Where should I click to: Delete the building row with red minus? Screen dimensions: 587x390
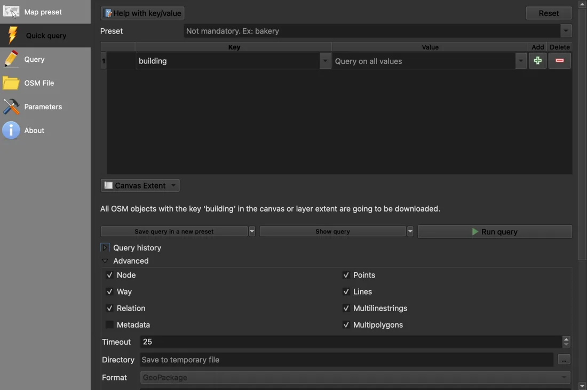559,61
